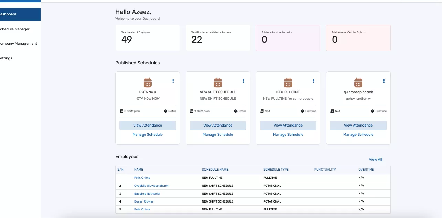
Task: Select the Total Number of Employees card
Action: (147, 38)
